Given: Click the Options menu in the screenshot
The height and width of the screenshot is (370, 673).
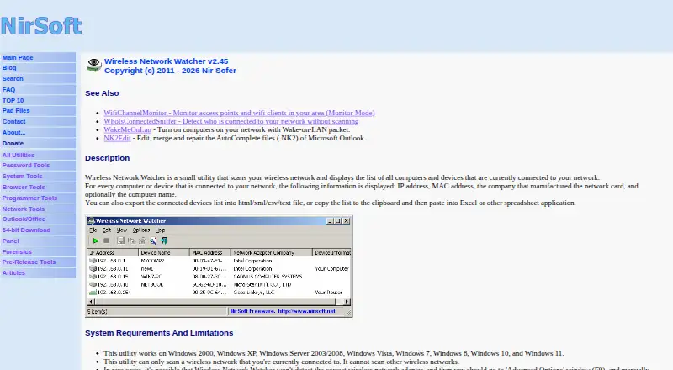Looking at the screenshot, I should click(x=141, y=230).
